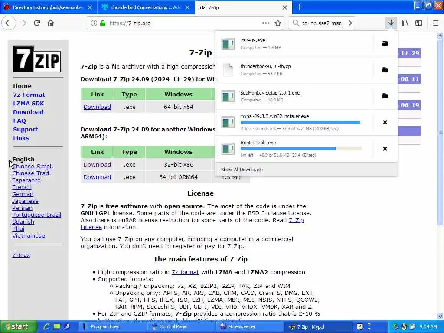This screenshot has height=333, width=444.
Task: Download the 64-bit x64 .exe
Action: (x=97, y=107)
